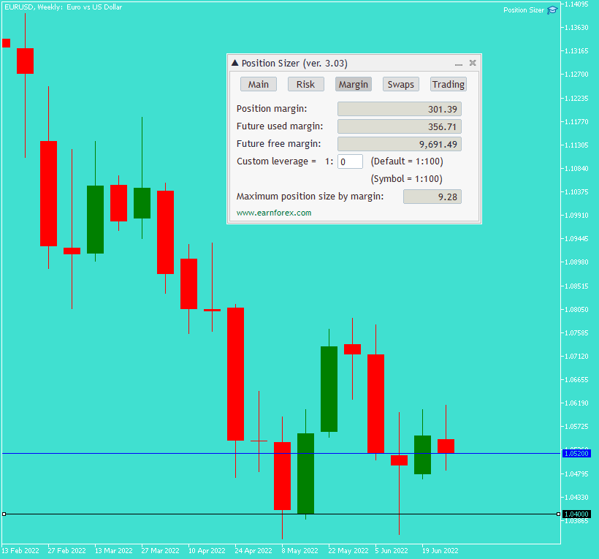Click the maximum position size value 9.28

pos(432,196)
